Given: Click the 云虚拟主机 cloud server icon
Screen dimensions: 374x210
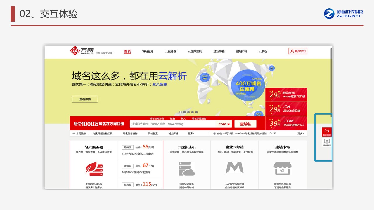Looking at the screenshot, I should [x=186, y=169].
